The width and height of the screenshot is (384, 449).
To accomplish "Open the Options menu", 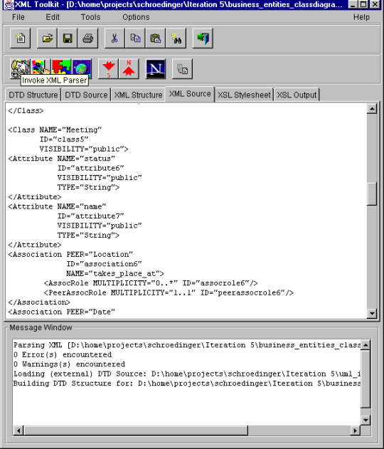I will point(136,17).
